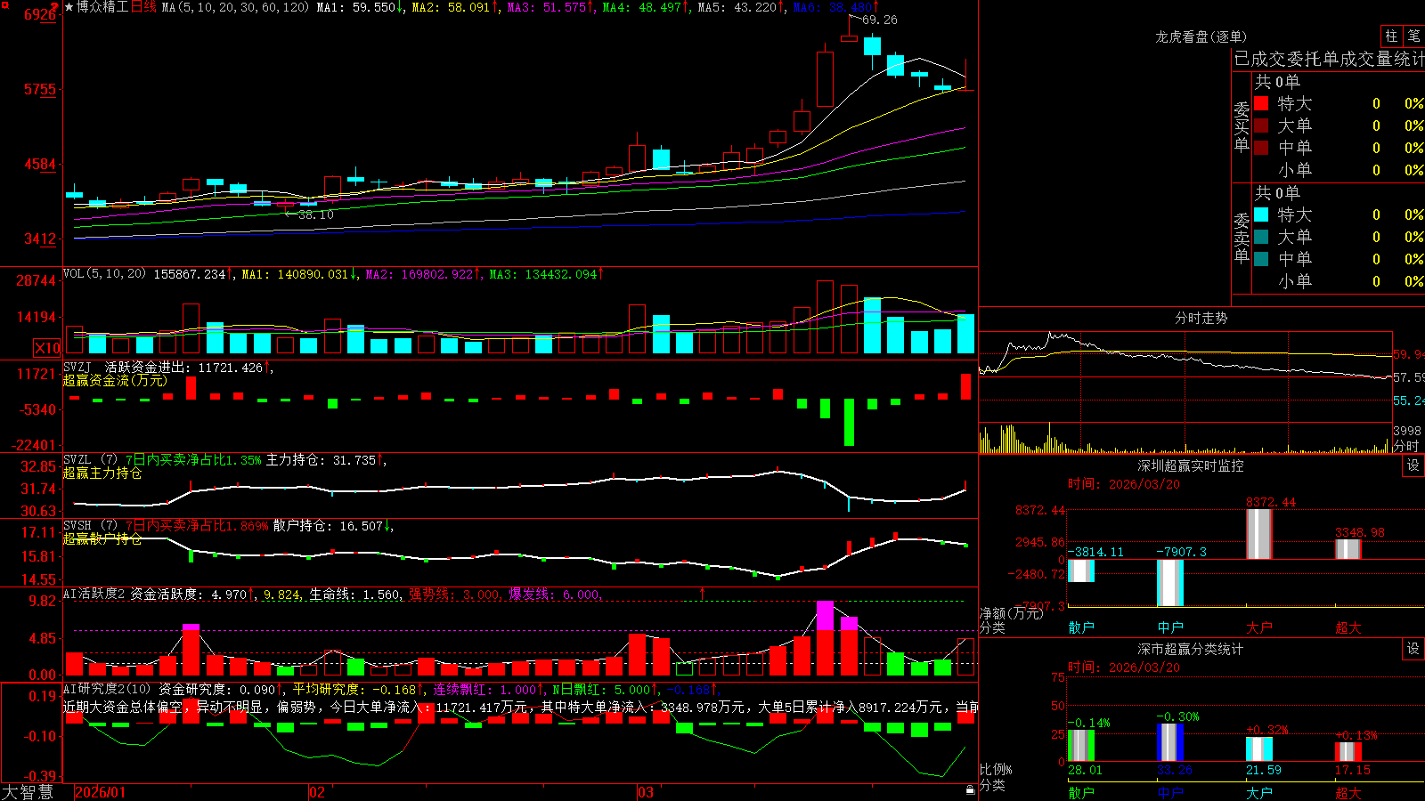This screenshot has height=801, width=1425.
Task: Click the MA5: 43.220 value
Action: click(737, 7)
